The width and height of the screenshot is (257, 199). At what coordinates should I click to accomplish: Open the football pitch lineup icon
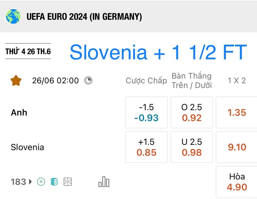point(68,182)
